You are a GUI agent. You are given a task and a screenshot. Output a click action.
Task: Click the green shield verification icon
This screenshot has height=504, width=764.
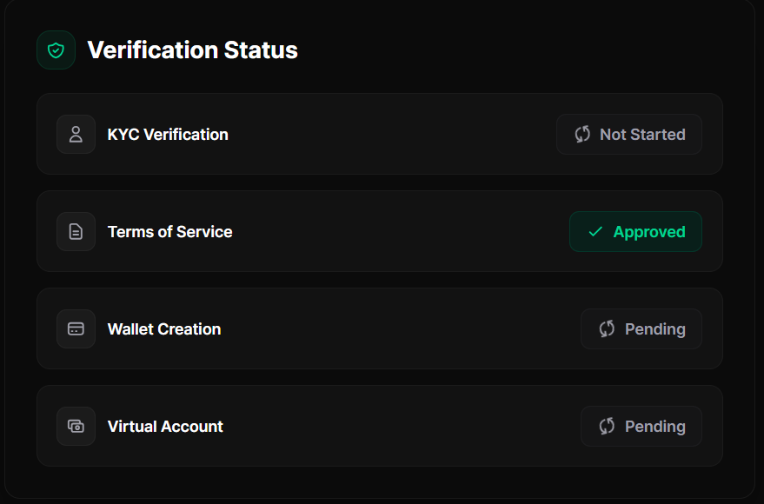(x=55, y=50)
